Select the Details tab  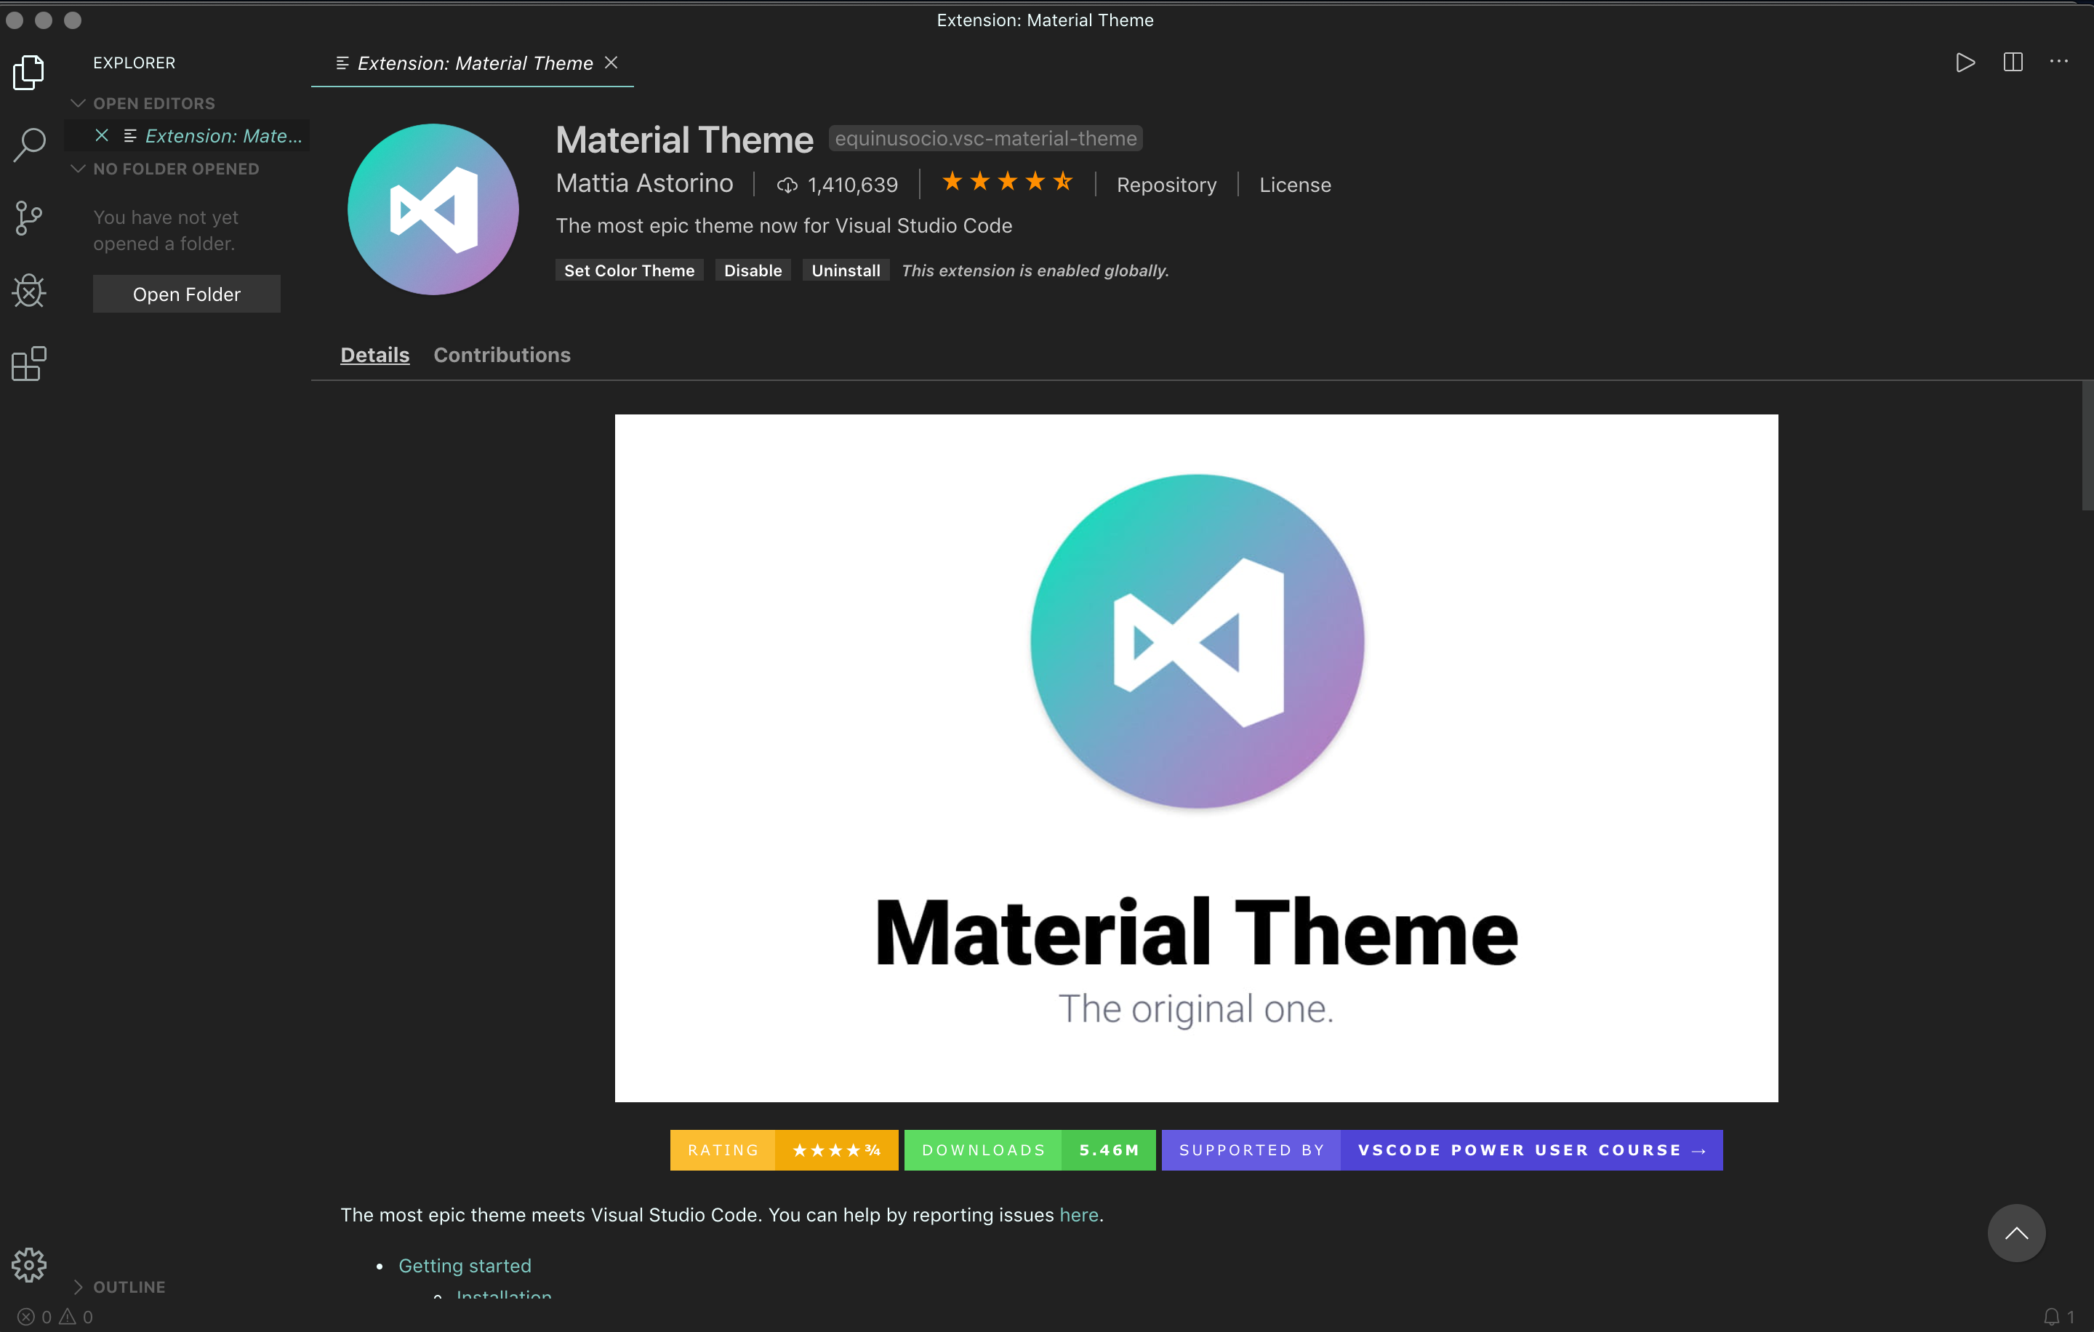coord(374,355)
